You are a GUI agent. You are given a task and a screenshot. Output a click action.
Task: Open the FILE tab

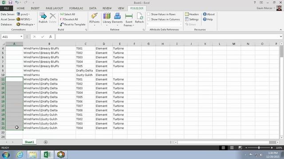pos(6,8)
